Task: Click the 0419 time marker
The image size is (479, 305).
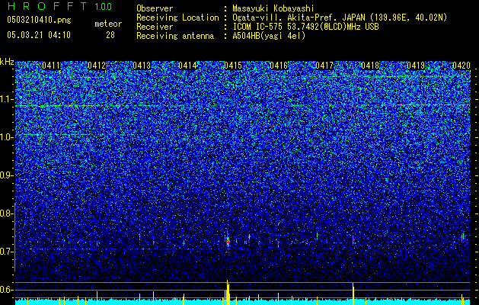Action: [x=416, y=66]
